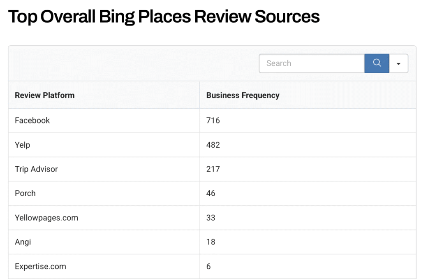Image resolution: width=421 pixels, height=279 pixels.
Task: Click the Top Overall Bing Places heading
Action: [x=164, y=17]
